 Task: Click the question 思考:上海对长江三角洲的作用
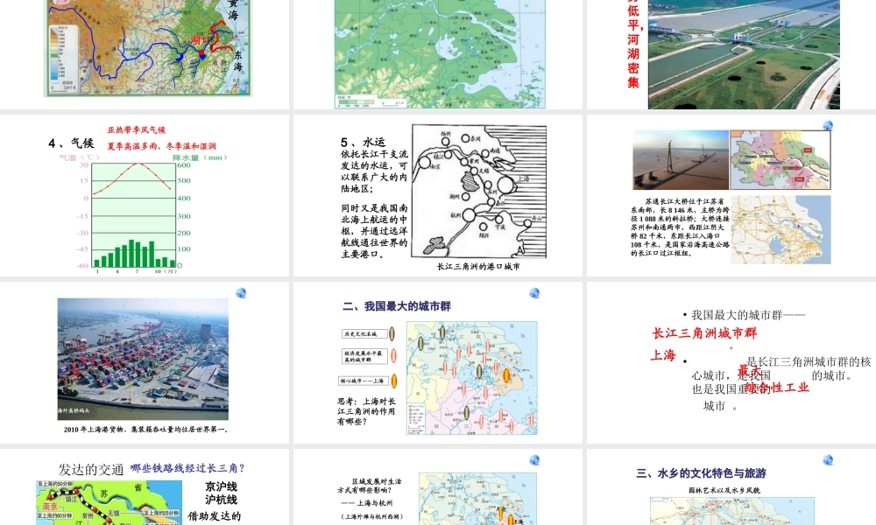pos(366,411)
